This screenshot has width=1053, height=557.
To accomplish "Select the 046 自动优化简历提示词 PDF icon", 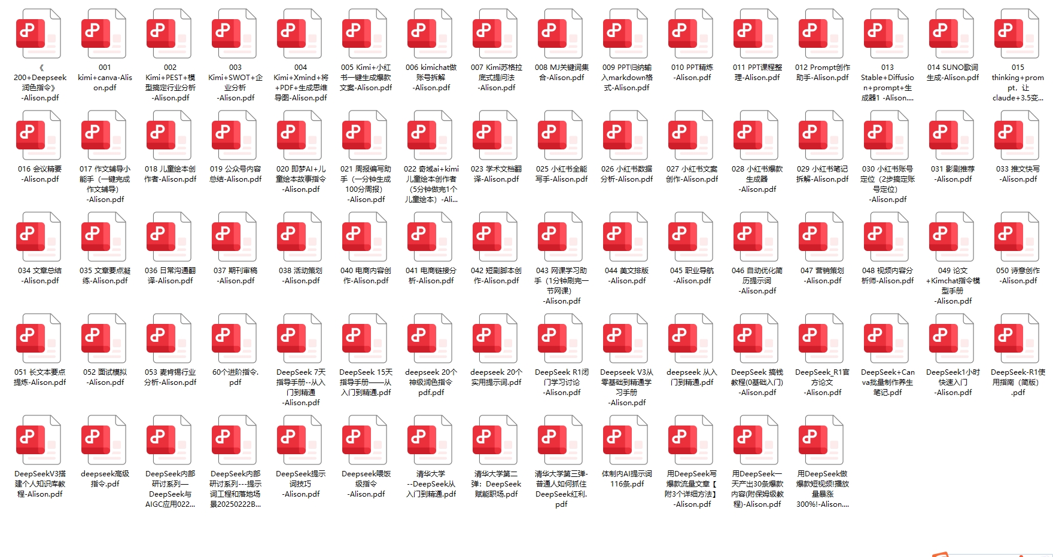I will pyautogui.click(x=756, y=237).
